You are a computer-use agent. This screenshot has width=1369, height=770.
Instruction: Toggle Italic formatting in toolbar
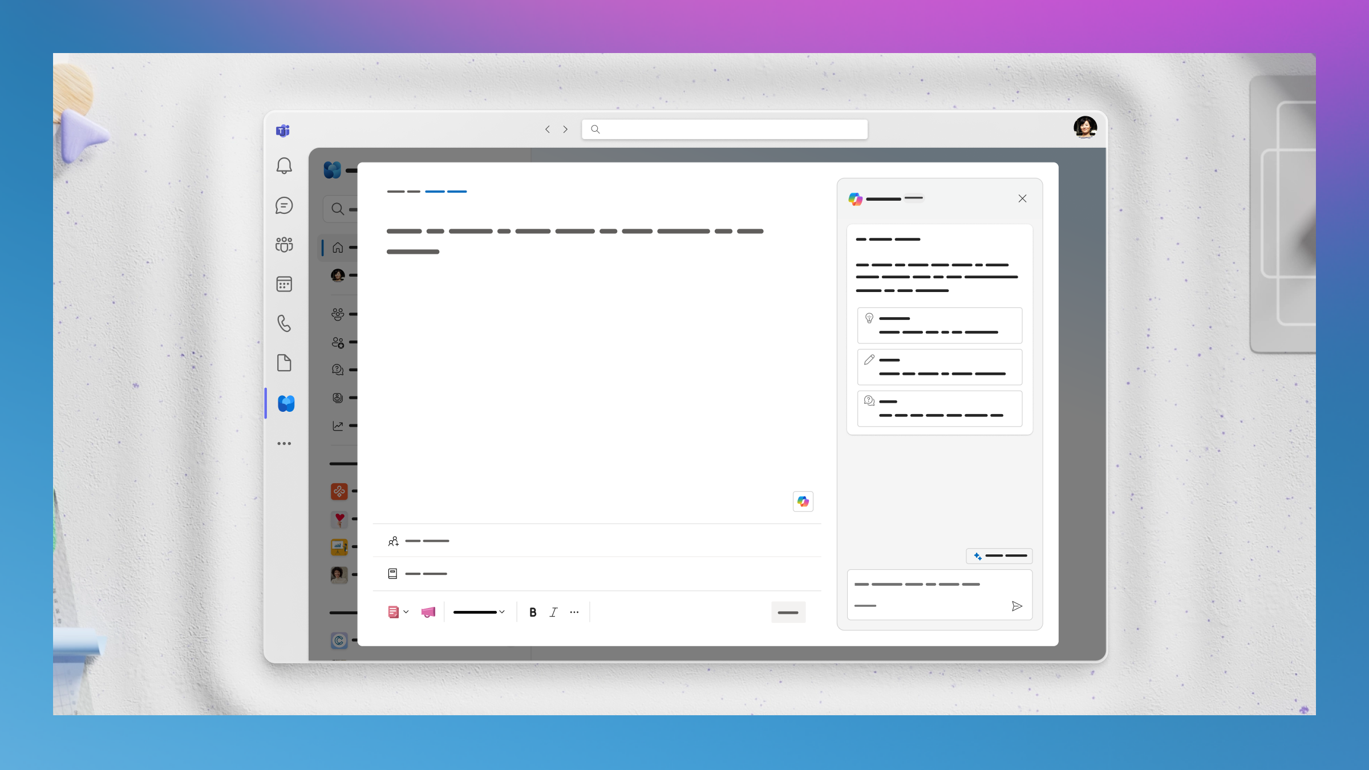click(553, 612)
